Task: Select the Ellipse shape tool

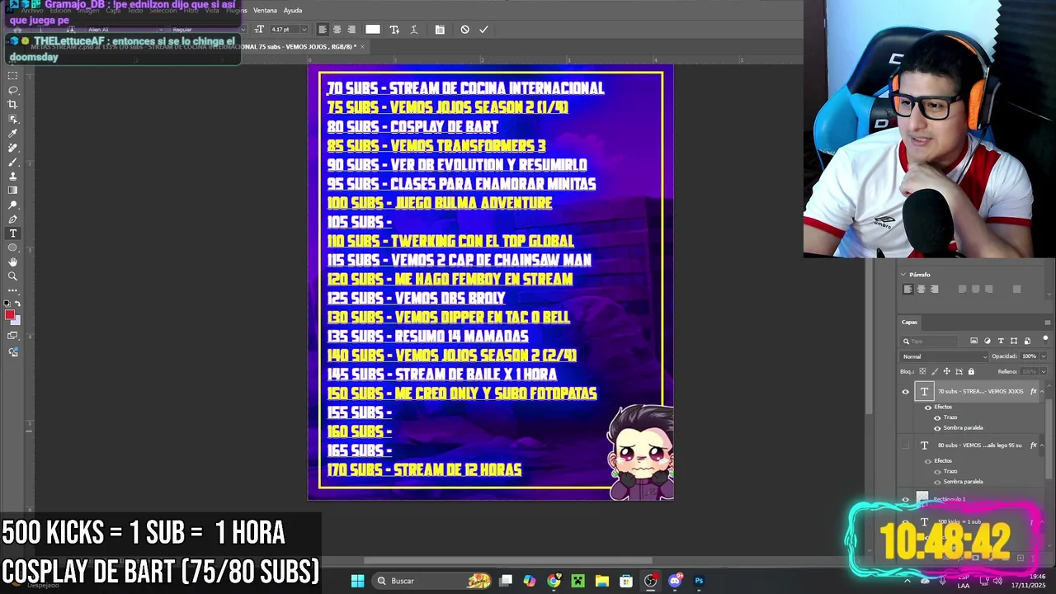Action: [x=12, y=247]
